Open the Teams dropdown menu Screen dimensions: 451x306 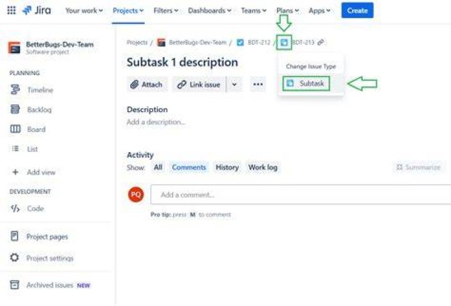pyautogui.click(x=254, y=11)
